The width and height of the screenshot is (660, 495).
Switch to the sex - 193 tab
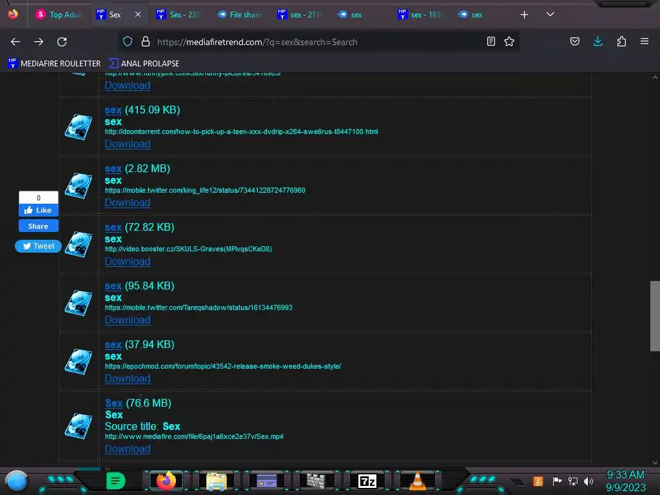point(420,15)
